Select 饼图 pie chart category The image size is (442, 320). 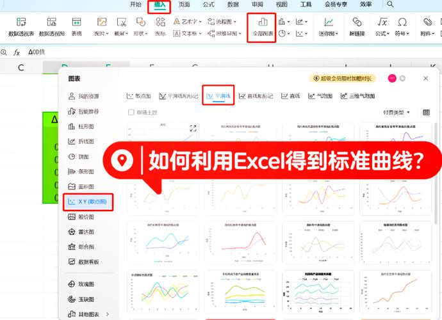tap(79, 157)
